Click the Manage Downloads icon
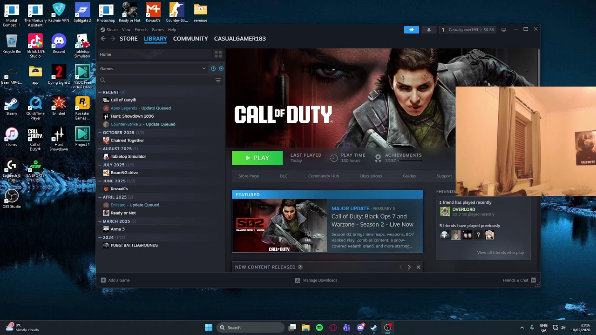The width and height of the screenshot is (596, 335). click(x=298, y=280)
